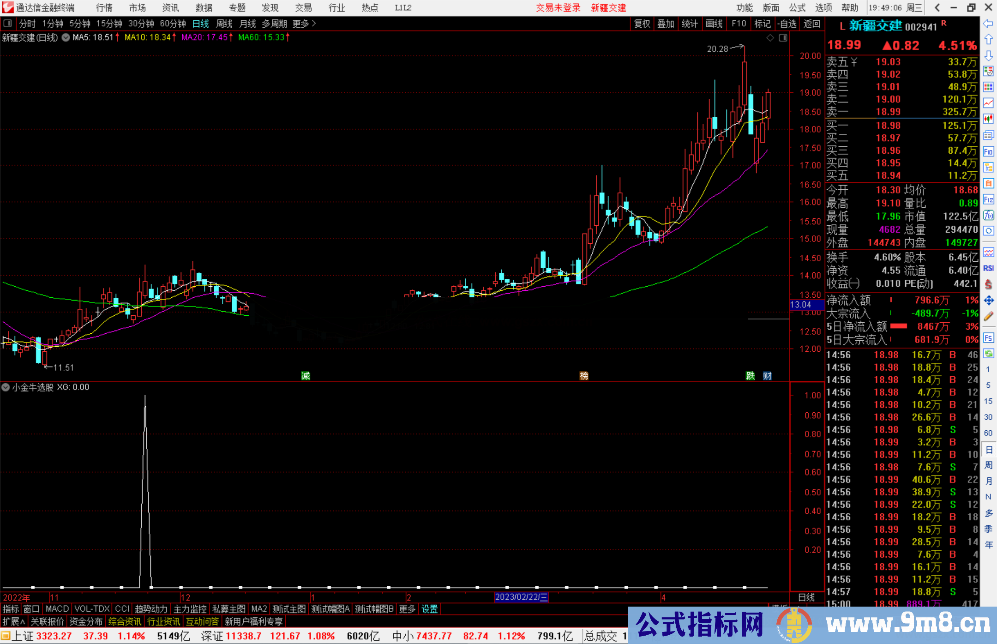Image resolution: width=997 pixels, height=644 pixels.
Task: Open the 行情 menu
Action: (x=104, y=8)
